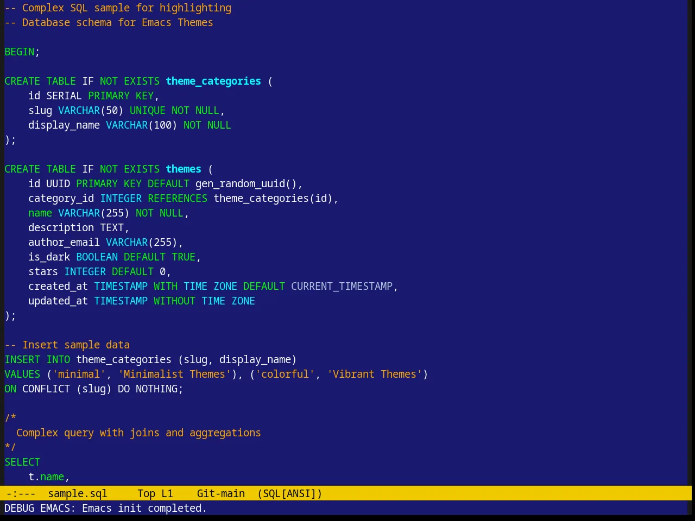
Task: Click the 'SELECT' keyword
Action: [x=22, y=462]
